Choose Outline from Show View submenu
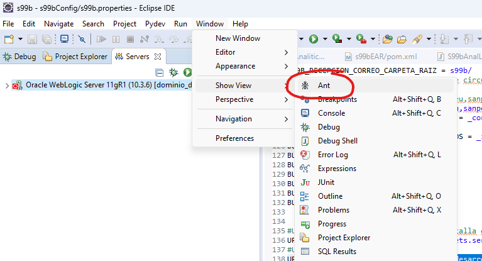 pos(375,196)
